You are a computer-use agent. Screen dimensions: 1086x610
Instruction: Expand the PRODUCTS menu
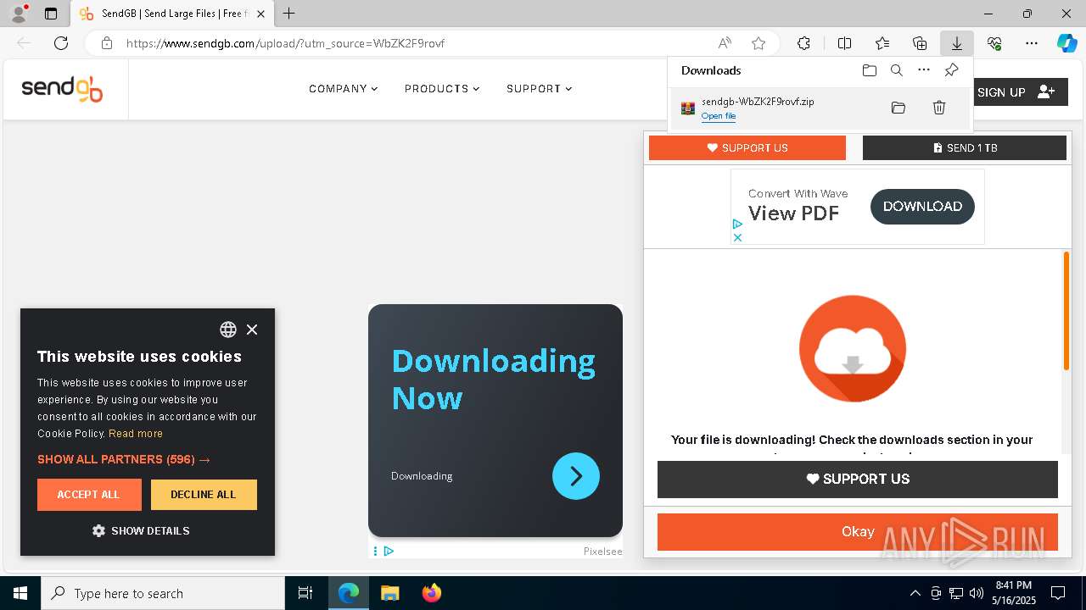(x=442, y=89)
